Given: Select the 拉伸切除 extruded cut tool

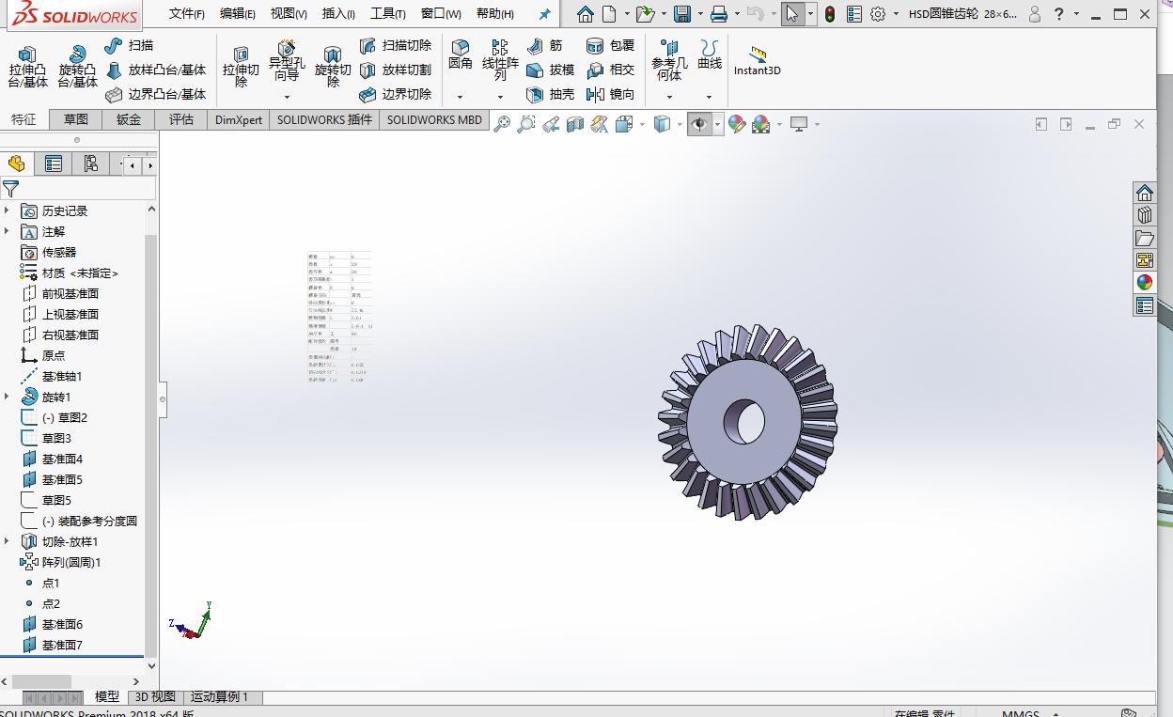Looking at the screenshot, I should tap(241, 67).
